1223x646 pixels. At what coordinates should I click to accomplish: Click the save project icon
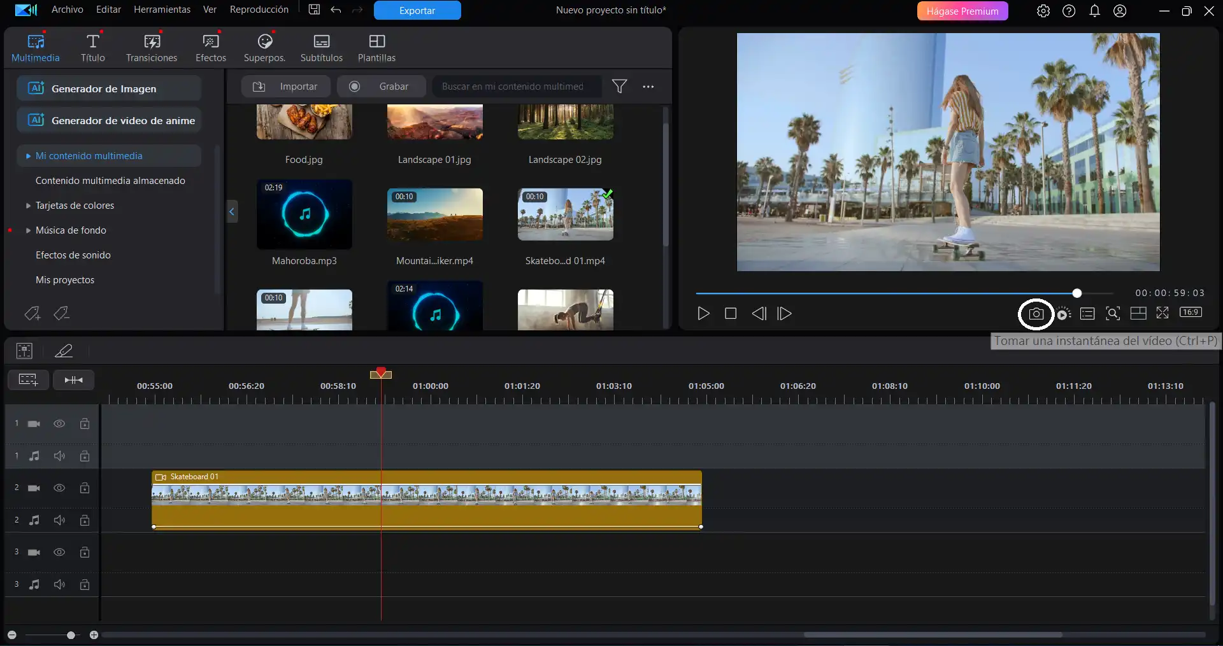click(314, 10)
